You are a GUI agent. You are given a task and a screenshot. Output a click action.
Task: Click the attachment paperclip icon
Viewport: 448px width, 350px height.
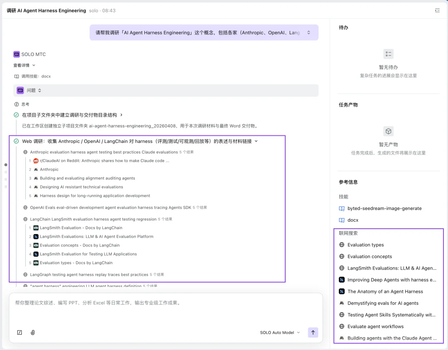coord(33,333)
